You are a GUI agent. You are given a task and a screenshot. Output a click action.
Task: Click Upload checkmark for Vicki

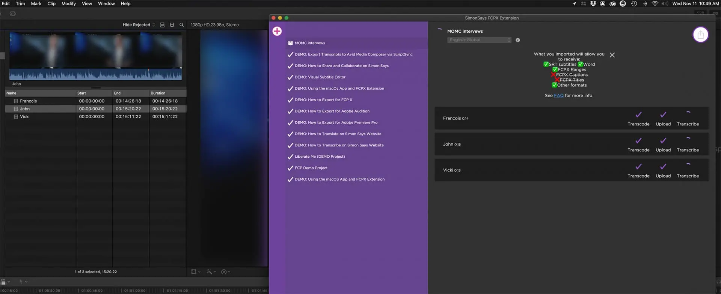[663, 167]
